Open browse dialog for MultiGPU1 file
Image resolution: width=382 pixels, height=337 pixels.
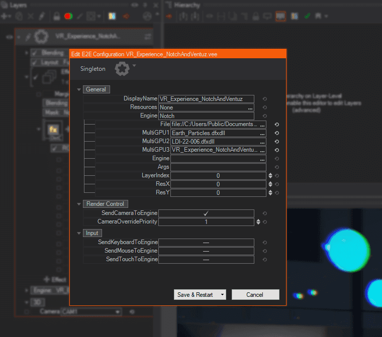(x=262, y=133)
